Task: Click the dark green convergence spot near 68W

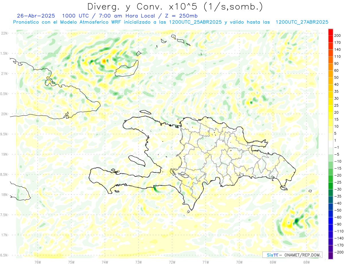Action: pyautogui.click(x=296, y=221)
